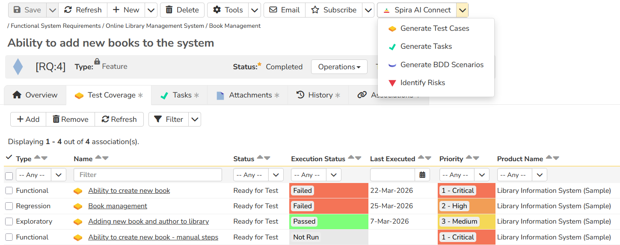Click the Delete trash button
This screenshot has width=620, height=245.
pyautogui.click(x=182, y=10)
